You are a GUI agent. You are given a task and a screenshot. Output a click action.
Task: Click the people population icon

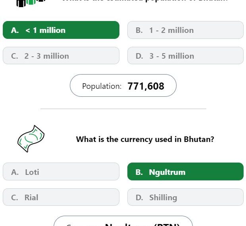click(x=31, y=3)
